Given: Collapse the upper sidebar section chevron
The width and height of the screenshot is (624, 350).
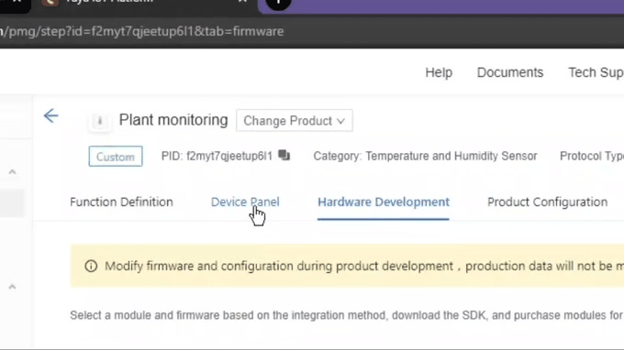Looking at the screenshot, I should (x=12, y=171).
